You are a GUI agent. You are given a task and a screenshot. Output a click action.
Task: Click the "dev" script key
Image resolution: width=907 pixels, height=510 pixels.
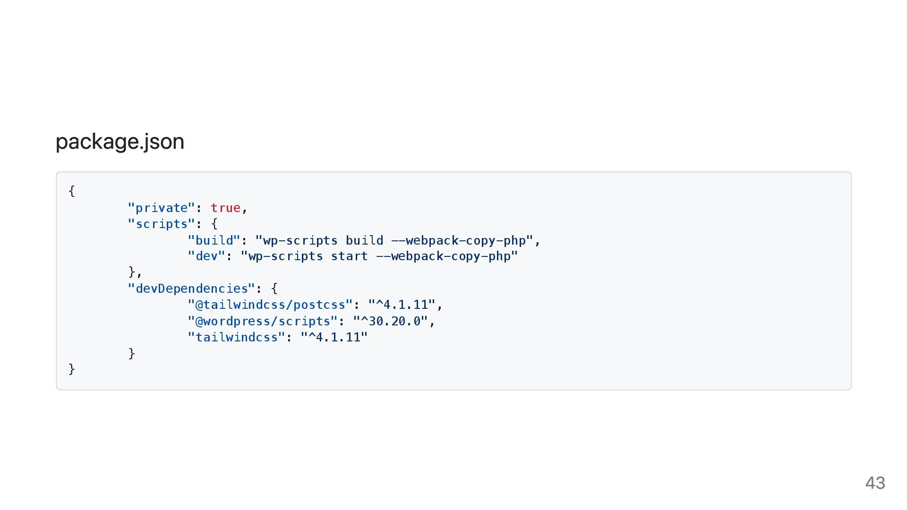[206, 256]
